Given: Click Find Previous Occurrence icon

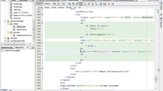Looking at the screenshot, I should [73, 4].
